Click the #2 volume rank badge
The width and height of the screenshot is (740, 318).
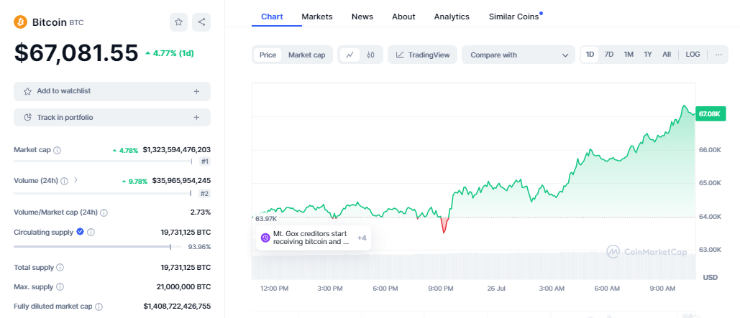205,193
